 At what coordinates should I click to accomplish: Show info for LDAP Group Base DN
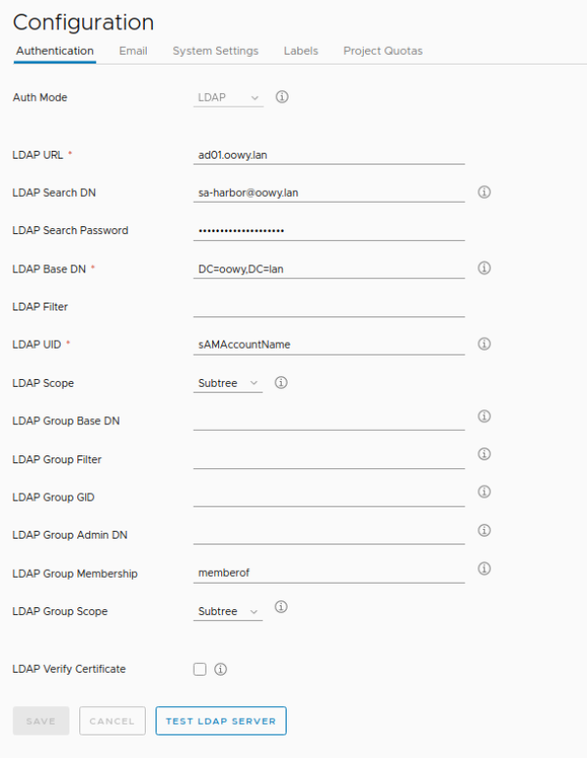tap(483, 416)
